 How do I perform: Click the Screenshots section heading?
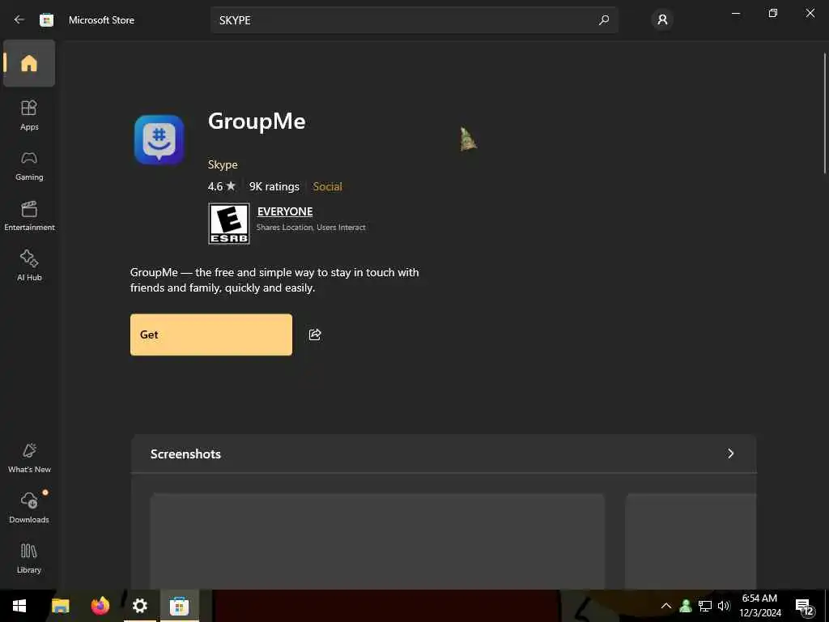pos(185,454)
